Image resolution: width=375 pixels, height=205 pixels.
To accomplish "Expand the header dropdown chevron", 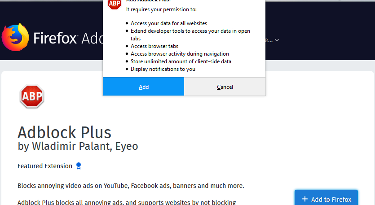I will coord(277,40).
